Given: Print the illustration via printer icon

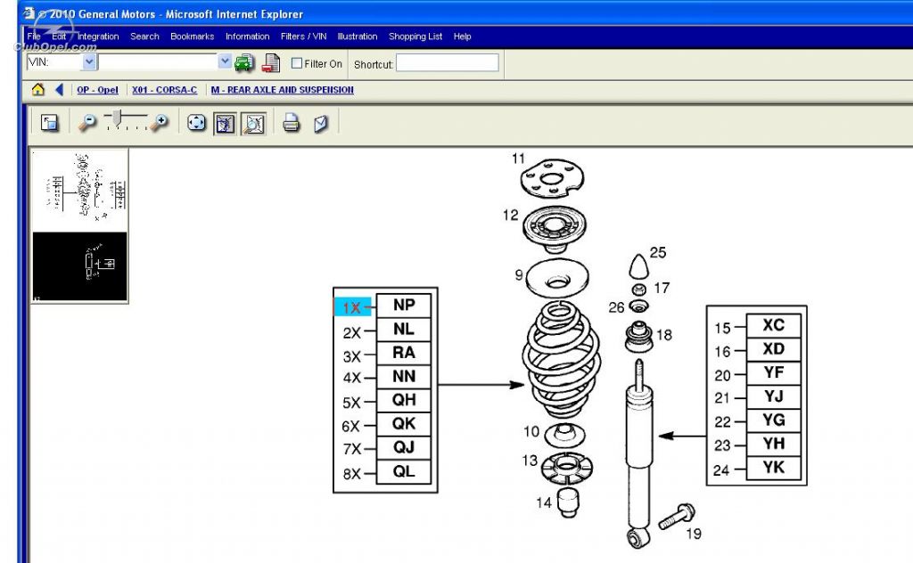Looking at the screenshot, I should coord(292,123).
